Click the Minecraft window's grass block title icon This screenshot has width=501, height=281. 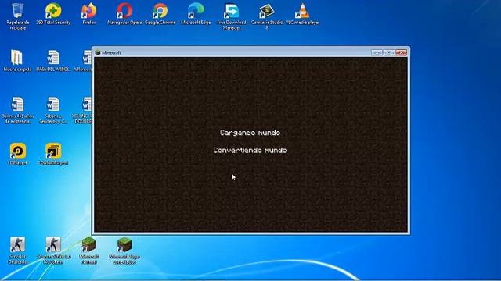point(98,52)
